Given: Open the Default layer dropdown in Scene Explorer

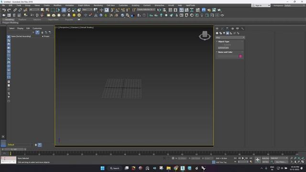Looking at the screenshot, I should tap(32, 145).
